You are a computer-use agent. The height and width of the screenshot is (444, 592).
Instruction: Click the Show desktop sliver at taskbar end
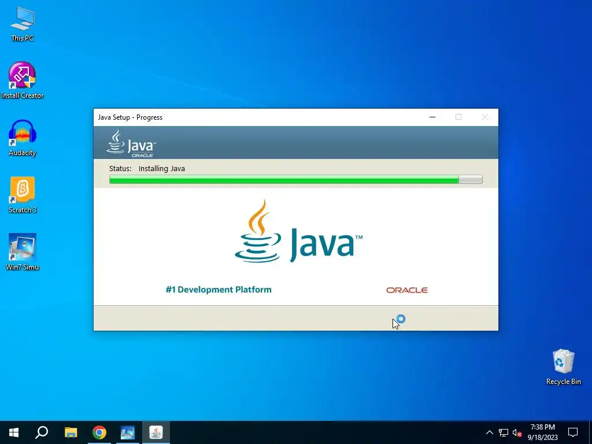(590, 432)
